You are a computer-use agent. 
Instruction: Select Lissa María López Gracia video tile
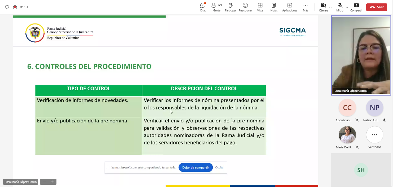[361, 56]
